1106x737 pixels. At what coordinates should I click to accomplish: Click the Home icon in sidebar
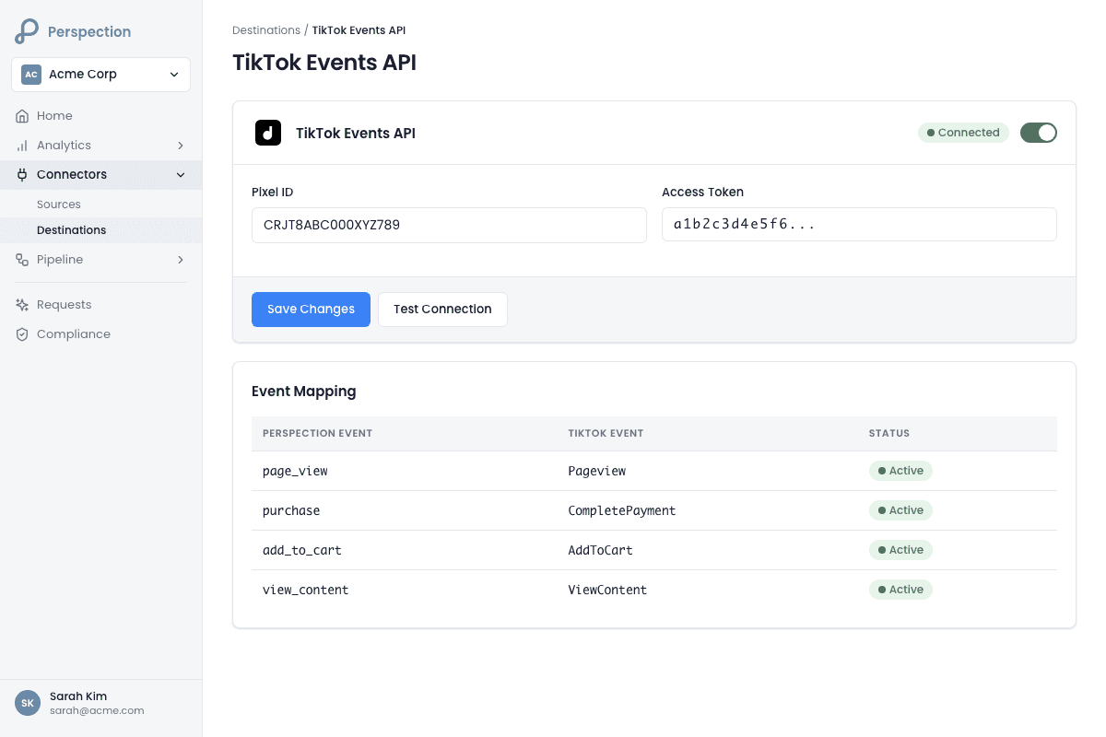(22, 116)
